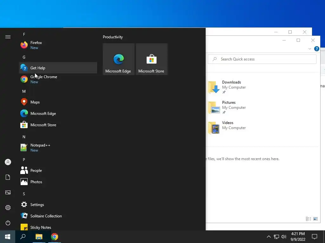This screenshot has width=325, height=243.
Task: Minimize the rear window behind File Explorer
Action: [276, 32]
